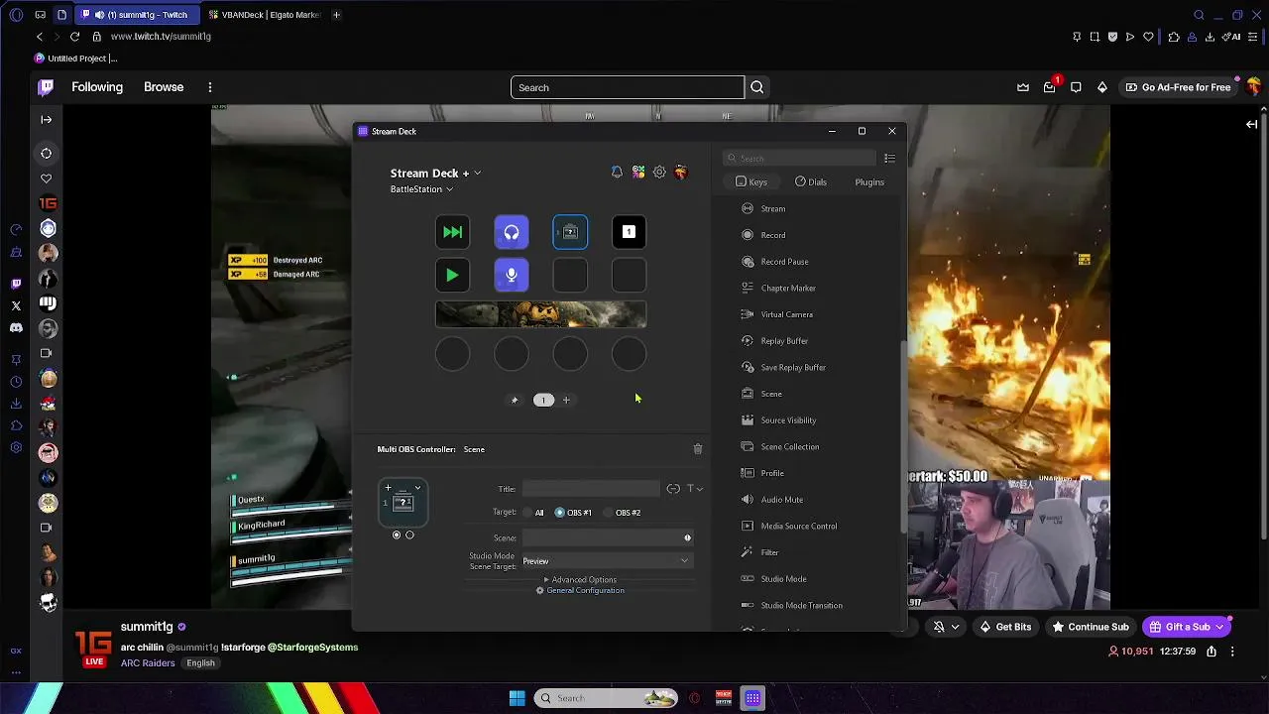Click Go Ad-Free for Free button
Viewport: 1269px width, 714px height.
[1178, 87]
